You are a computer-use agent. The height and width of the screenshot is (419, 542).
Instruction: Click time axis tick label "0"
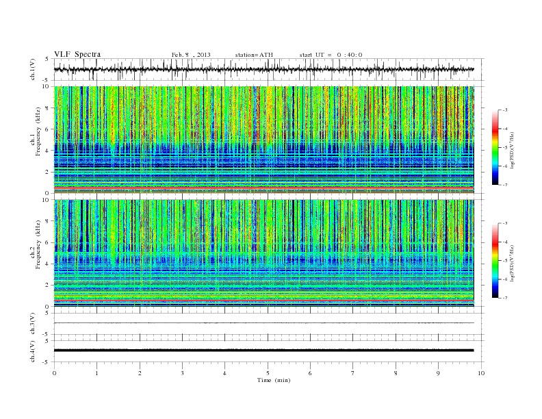[x=54, y=373]
